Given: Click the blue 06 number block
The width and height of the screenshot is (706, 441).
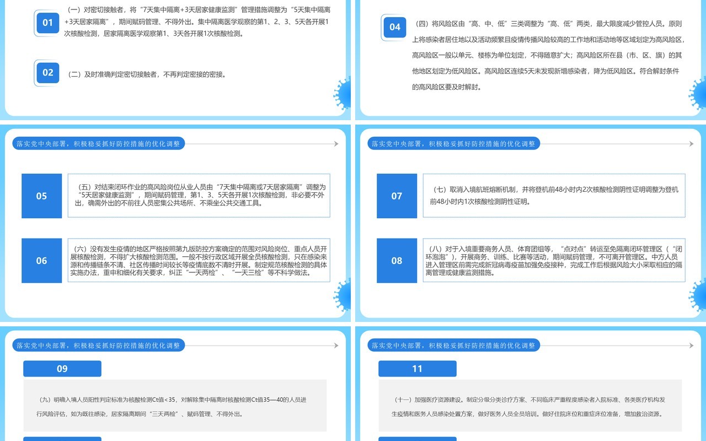Looking at the screenshot, I should point(42,261).
